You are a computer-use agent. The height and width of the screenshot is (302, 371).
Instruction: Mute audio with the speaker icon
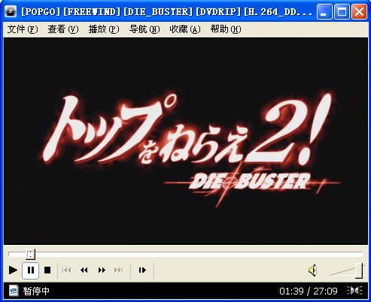click(313, 270)
